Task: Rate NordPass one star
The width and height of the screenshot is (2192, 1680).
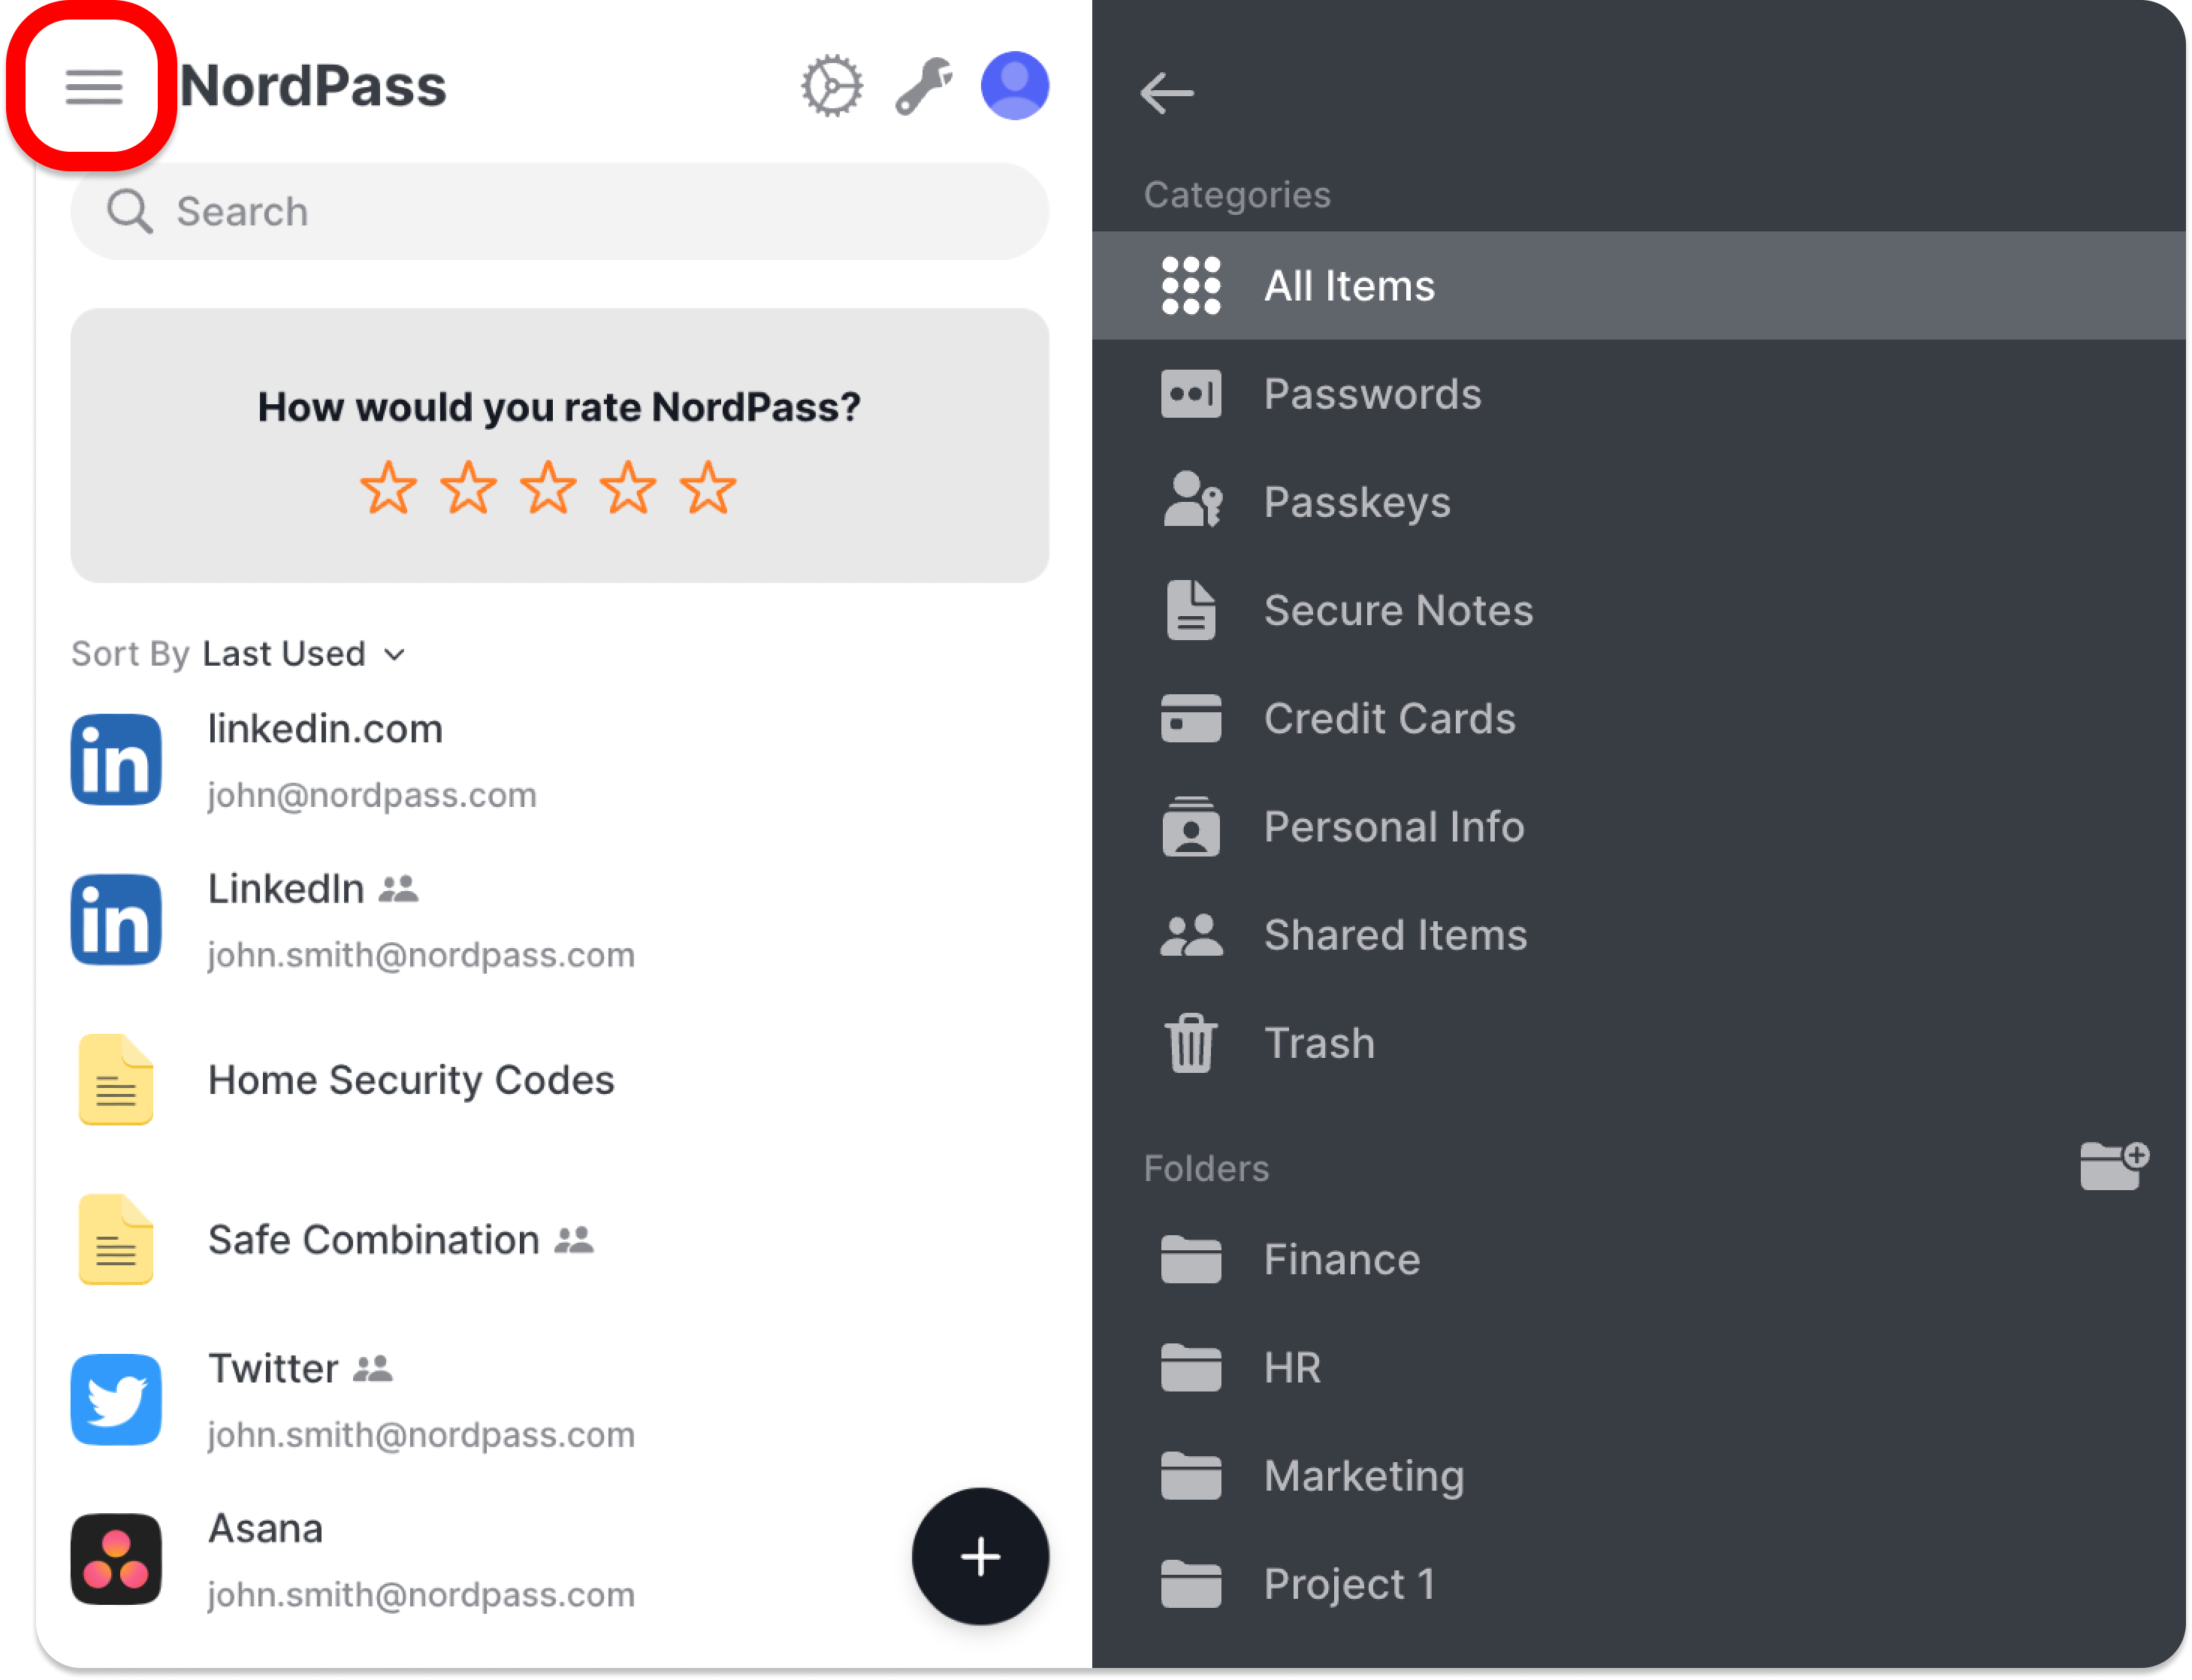Action: [x=389, y=488]
